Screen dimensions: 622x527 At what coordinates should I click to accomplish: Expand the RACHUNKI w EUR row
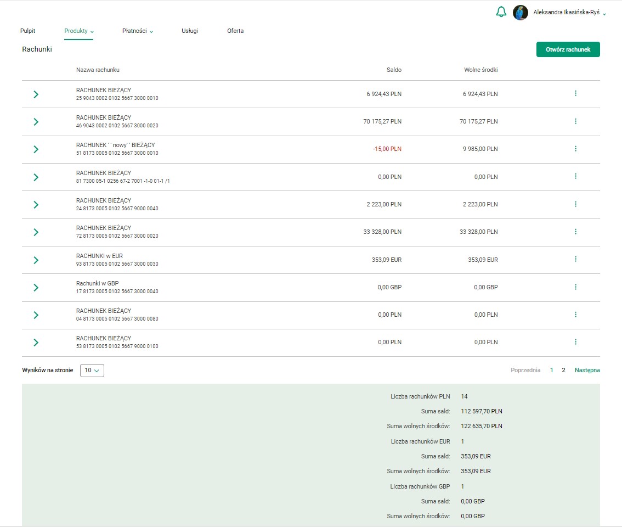pos(36,260)
